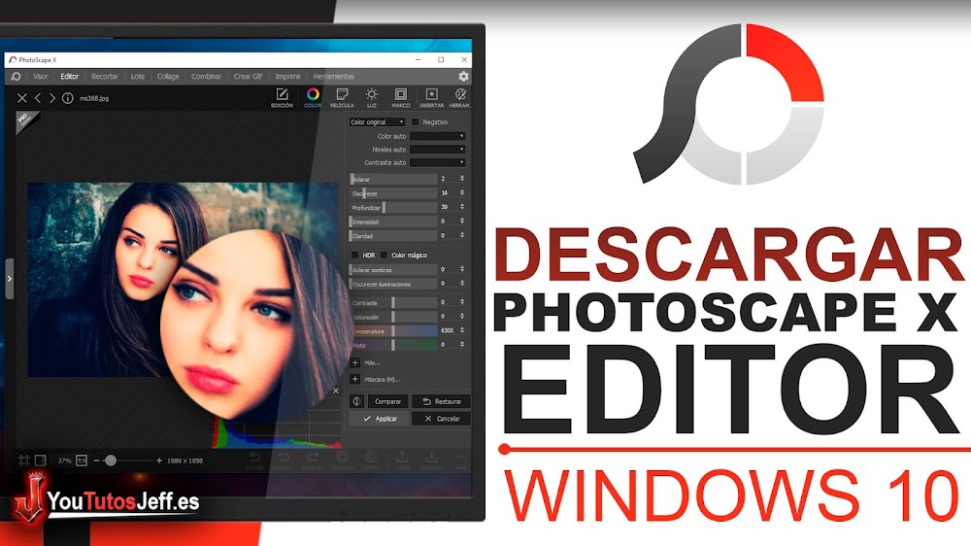Open the Insertar tool
Viewport: 971px width, 546px height.
click(x=432, y=97)
